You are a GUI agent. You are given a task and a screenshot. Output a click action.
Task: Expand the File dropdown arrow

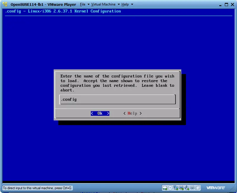point(88,4)
